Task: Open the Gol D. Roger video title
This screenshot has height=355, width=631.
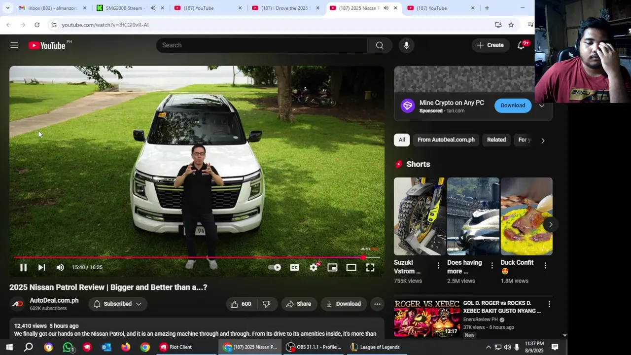Action: pyautogui.click(x=502, y=307)
